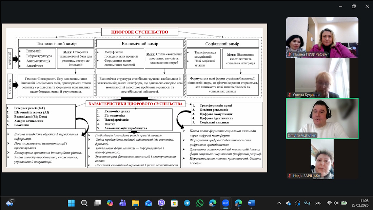Open Telegram from the taskbar
Image resolution: width=373 pixels, height=210 pixels.
187,203
